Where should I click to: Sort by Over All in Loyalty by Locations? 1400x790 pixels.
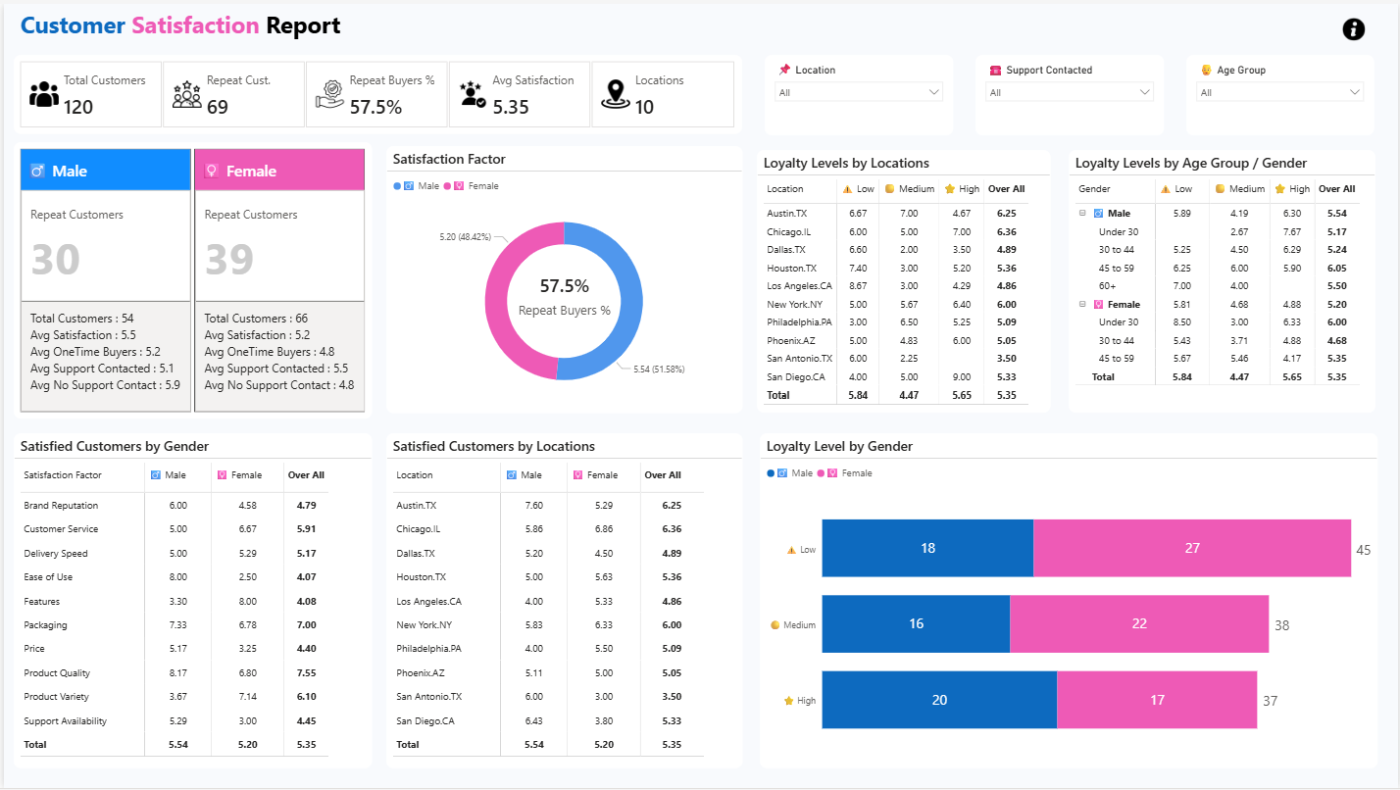pos(1006,189)
